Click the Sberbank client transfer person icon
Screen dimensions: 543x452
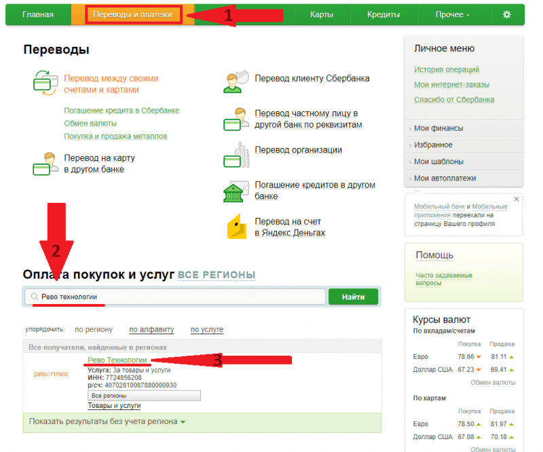236,81
